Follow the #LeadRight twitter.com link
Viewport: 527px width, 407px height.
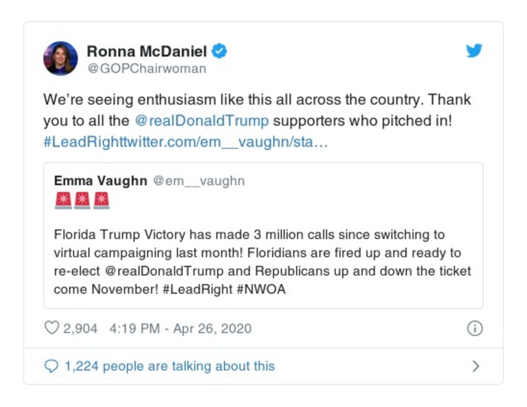[x=185, y=142]
